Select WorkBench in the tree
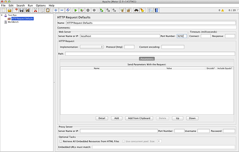The width and height of the screenshot is (239, 152). click(13, 22)
